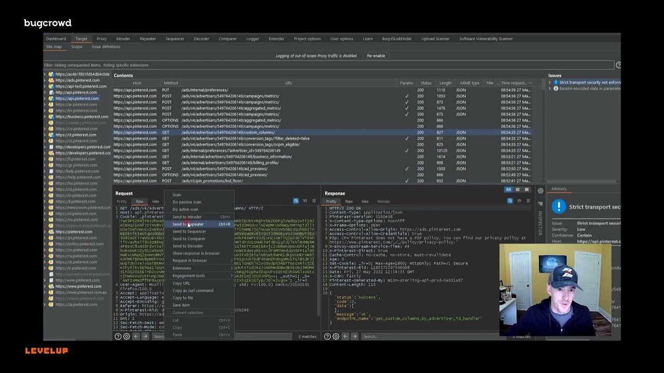Open the Software Vulnerability Scanner tab
The height and width of the screenshot is (373, 664).
486,39
